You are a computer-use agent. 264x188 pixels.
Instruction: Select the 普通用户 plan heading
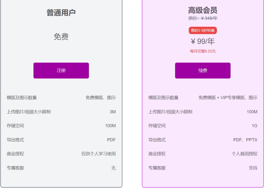point(61,13)
